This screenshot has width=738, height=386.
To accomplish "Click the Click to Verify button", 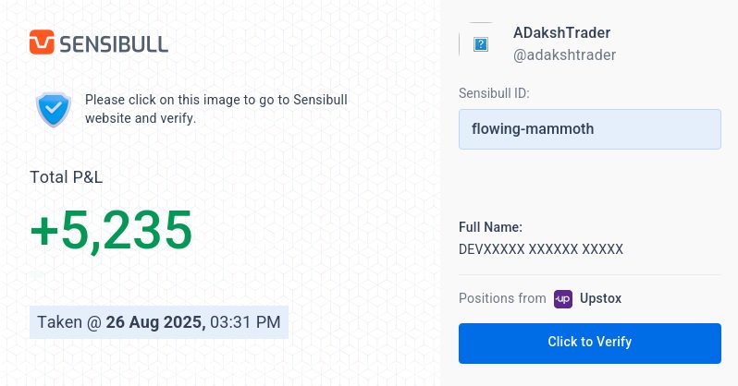I will 590,344.
